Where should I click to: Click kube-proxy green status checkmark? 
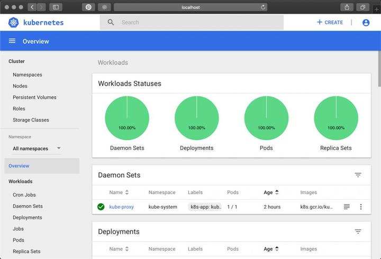click(101, 207)
